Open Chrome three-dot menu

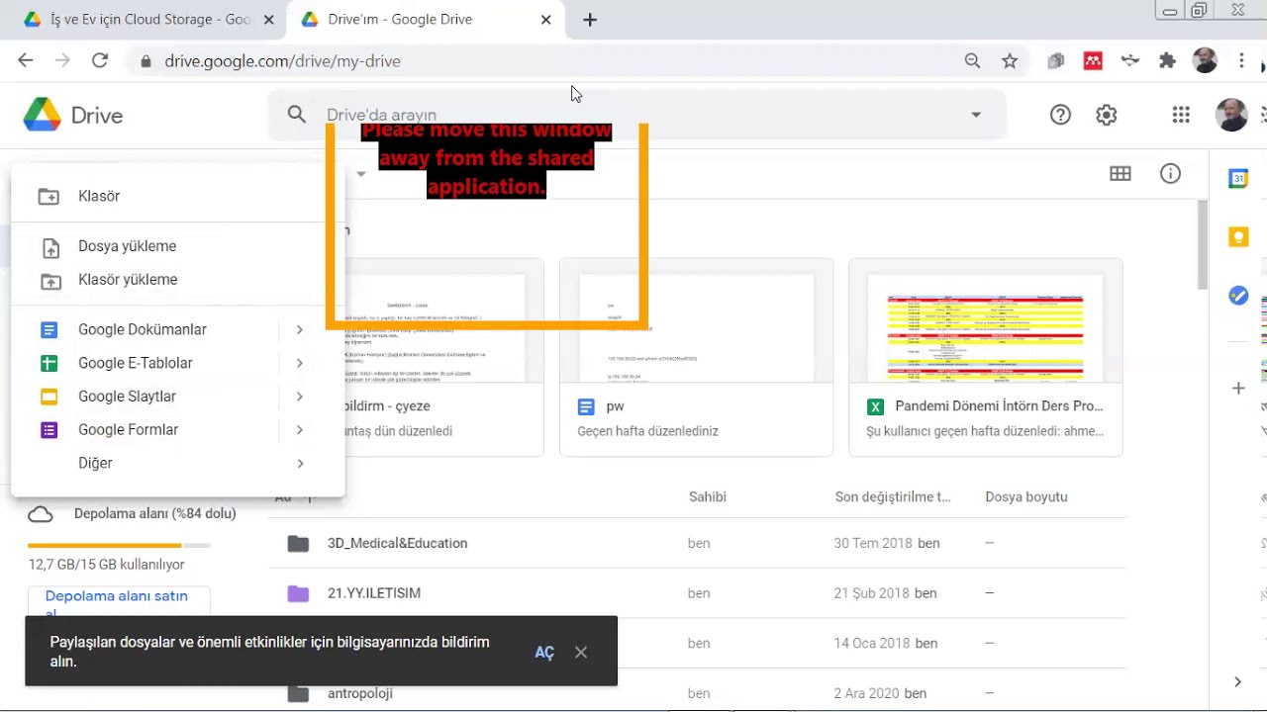click(x=1241, y=61)
